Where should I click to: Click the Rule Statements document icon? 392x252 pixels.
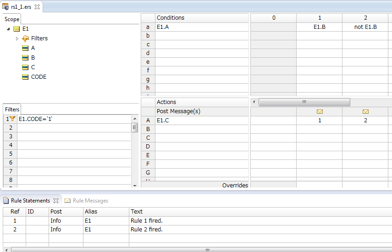6,201
